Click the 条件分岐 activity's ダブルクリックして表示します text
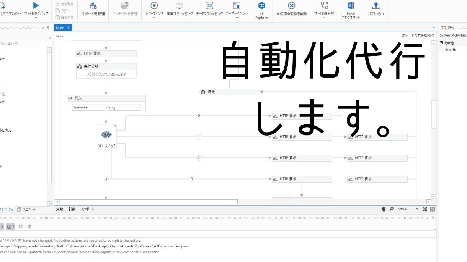The image size is (467, 262). tap(106, 74)
